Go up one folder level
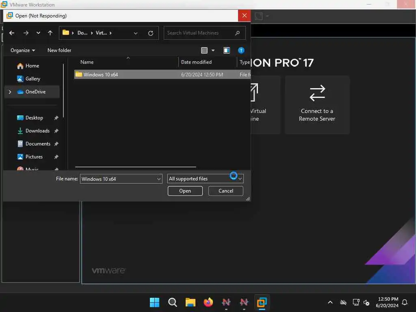The height and width of the screenshot is (312, 416). point(50,33)
